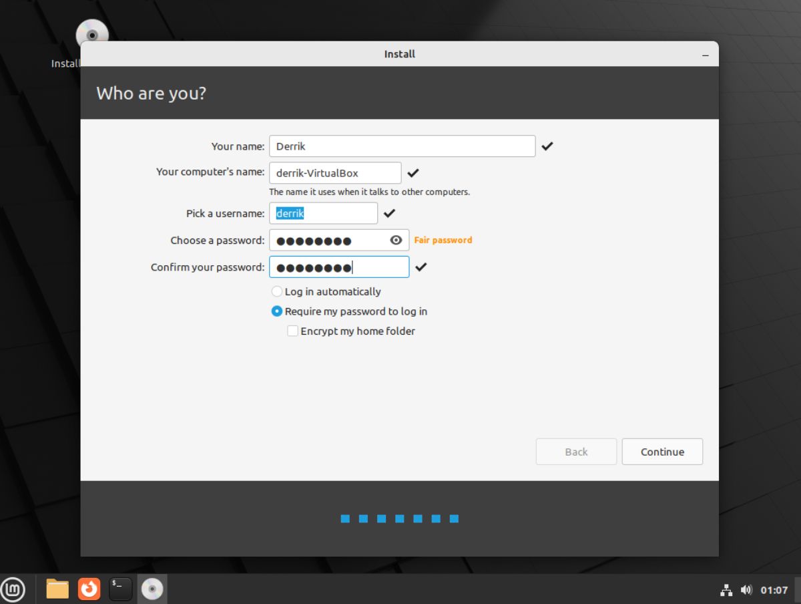The image size is (801, 604).
Task: Select the Install Linux Mint desktop icon
Action: (91, 33)
